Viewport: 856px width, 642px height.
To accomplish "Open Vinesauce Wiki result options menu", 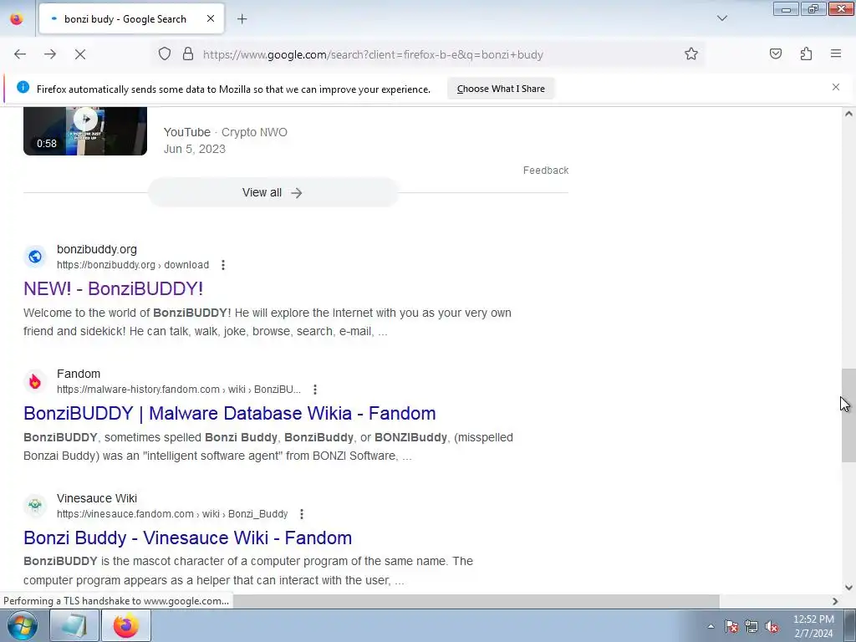I will [x=301, y=514].
